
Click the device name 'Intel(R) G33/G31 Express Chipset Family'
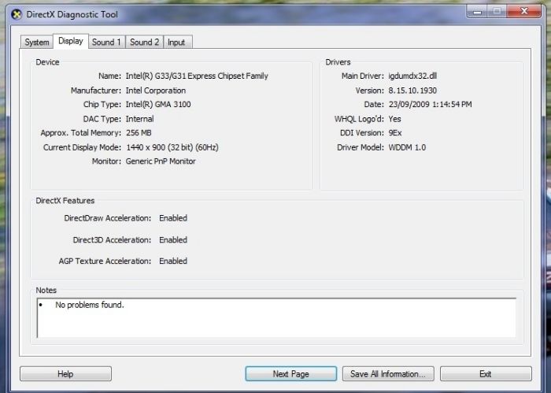point(197,76)
